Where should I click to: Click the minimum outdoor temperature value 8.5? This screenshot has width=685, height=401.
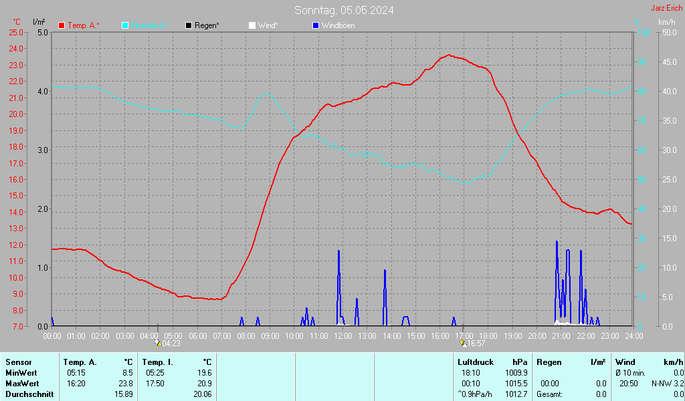[127, 373]
